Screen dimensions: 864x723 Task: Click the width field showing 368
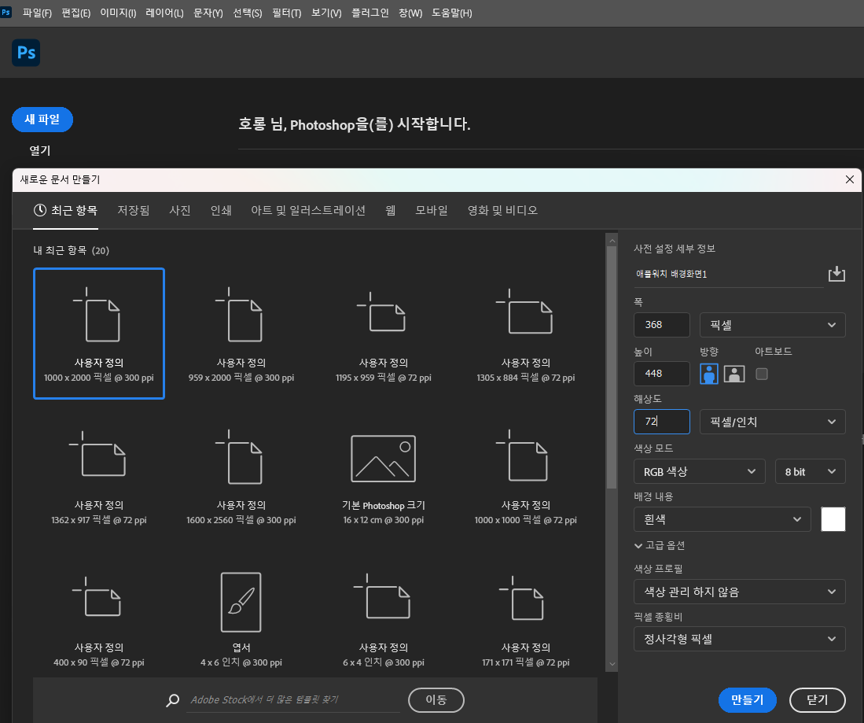pyautogui.click(x=662, y=325)
